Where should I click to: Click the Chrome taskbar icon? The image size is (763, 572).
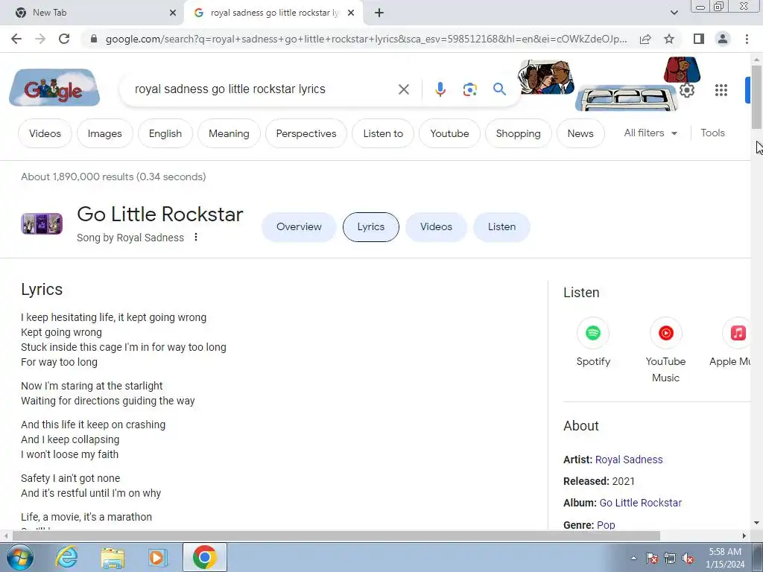(204, 557)
